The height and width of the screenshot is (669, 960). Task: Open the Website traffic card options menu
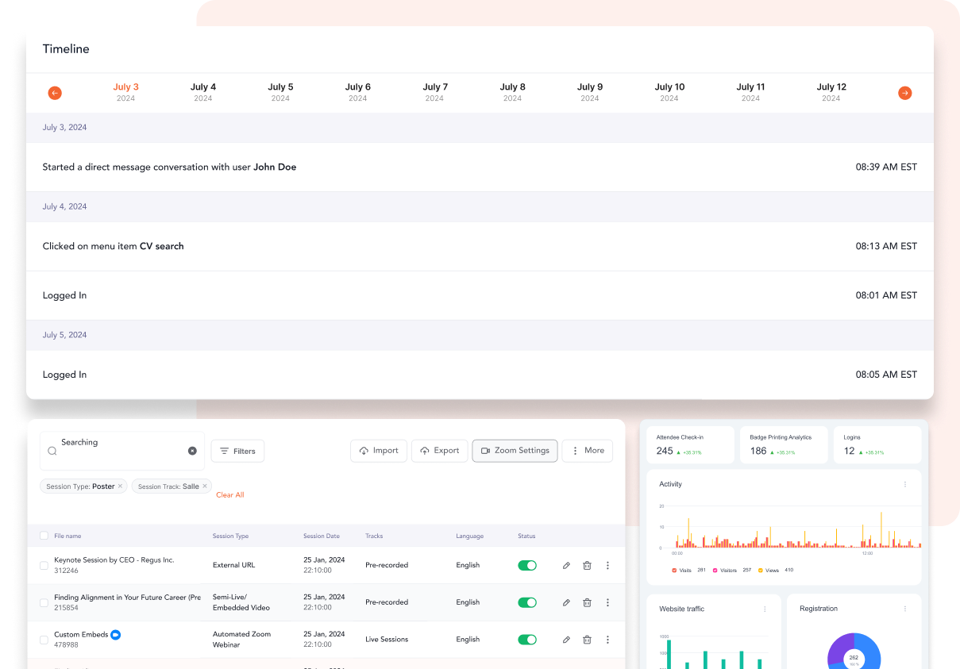coord(765,609)
